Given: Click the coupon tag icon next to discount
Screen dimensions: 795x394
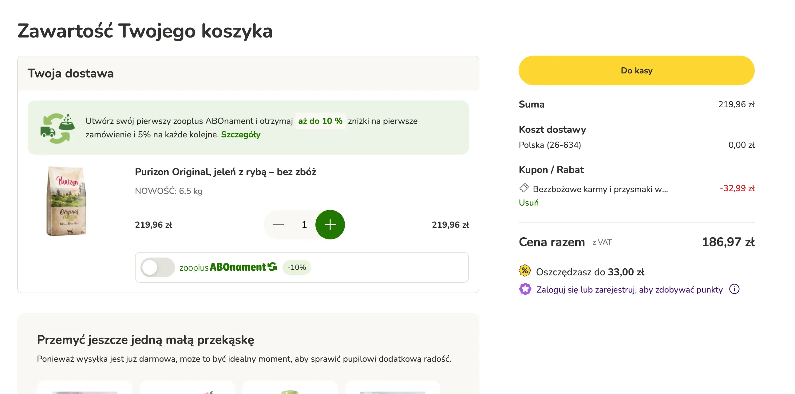Looking at the screenshot, I should coord(524,188).
